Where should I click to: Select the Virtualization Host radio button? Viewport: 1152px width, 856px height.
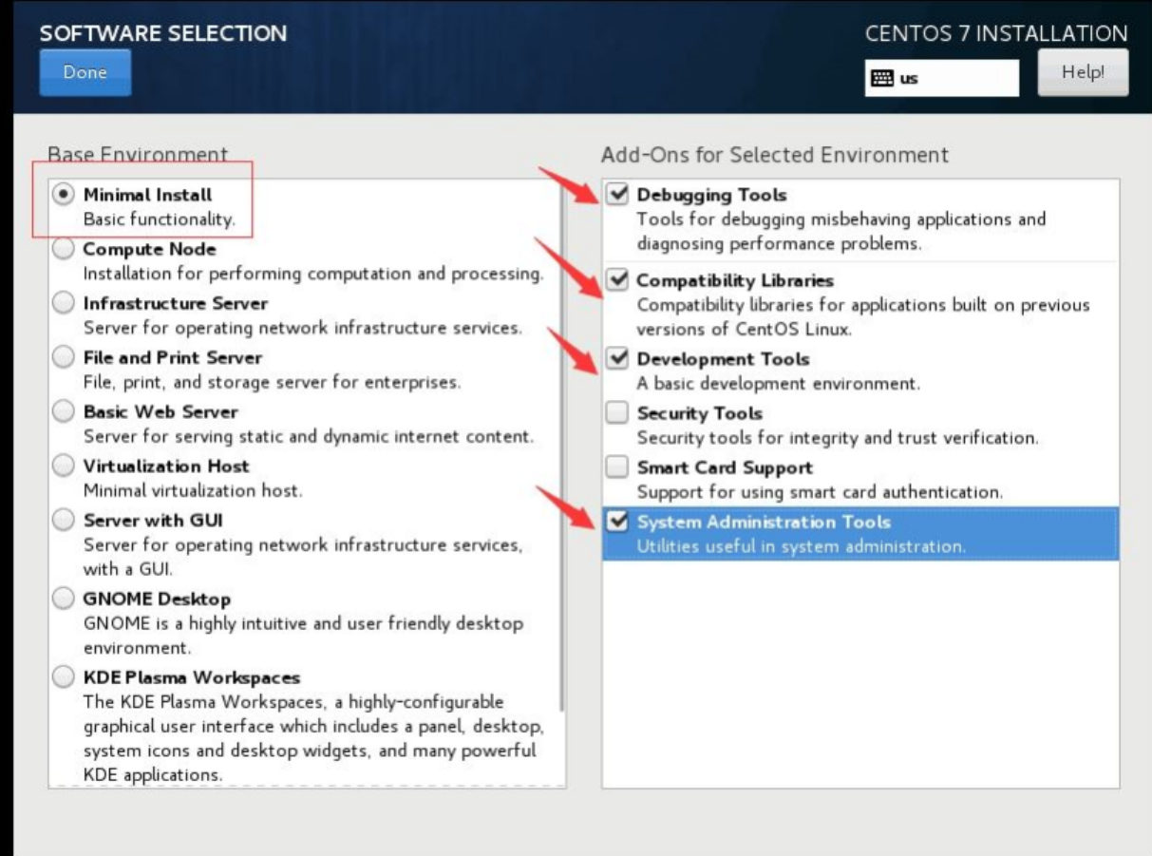[x=63, y=466]
